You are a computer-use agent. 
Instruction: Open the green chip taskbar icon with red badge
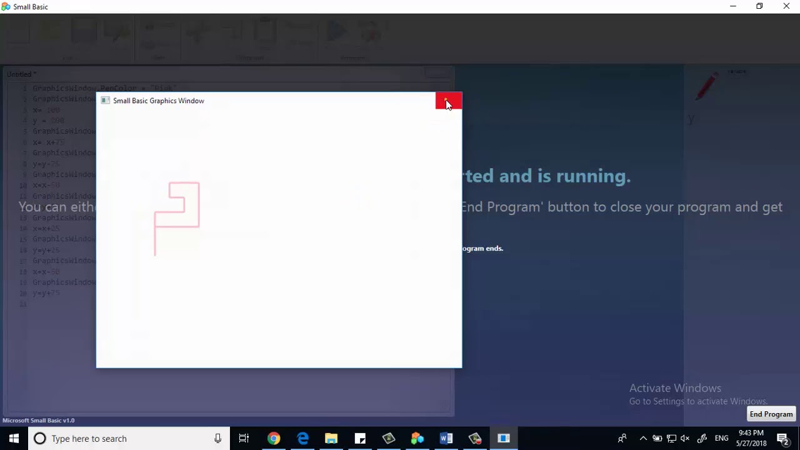pyautogui.click(x=475, y=439)
